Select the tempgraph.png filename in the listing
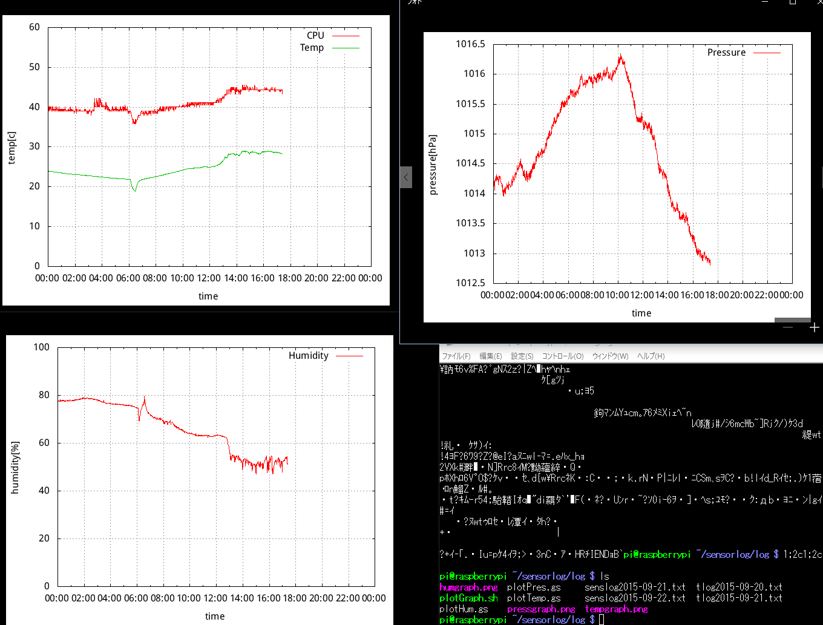The width and height of the screenshot is (823, 625). (x=616, y=609)
